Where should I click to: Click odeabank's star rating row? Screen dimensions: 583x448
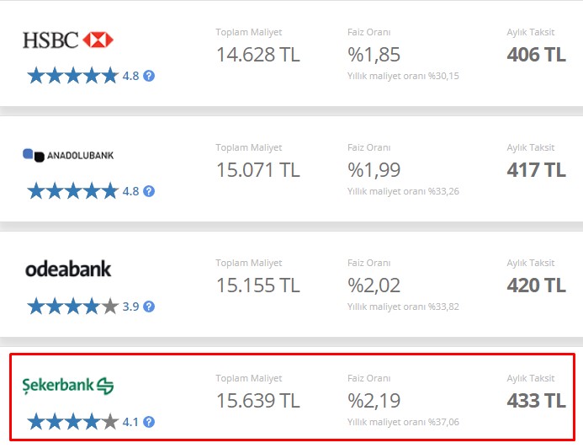(73, 307)
